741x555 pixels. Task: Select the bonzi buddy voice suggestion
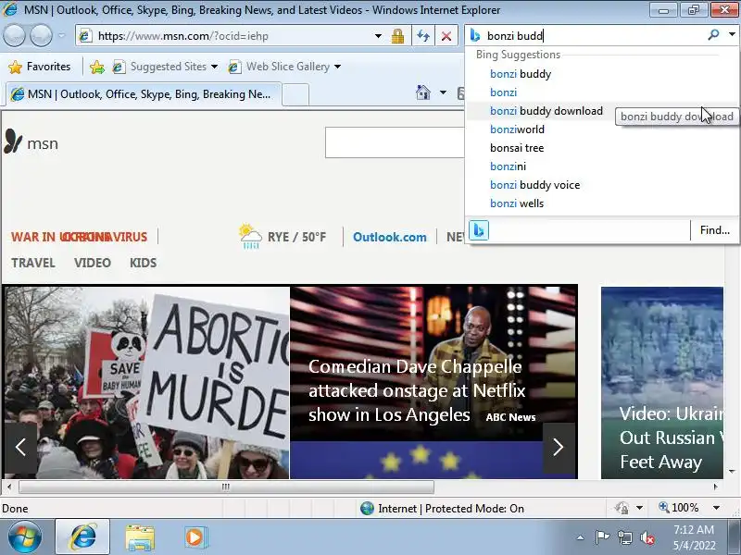point(602,185)
